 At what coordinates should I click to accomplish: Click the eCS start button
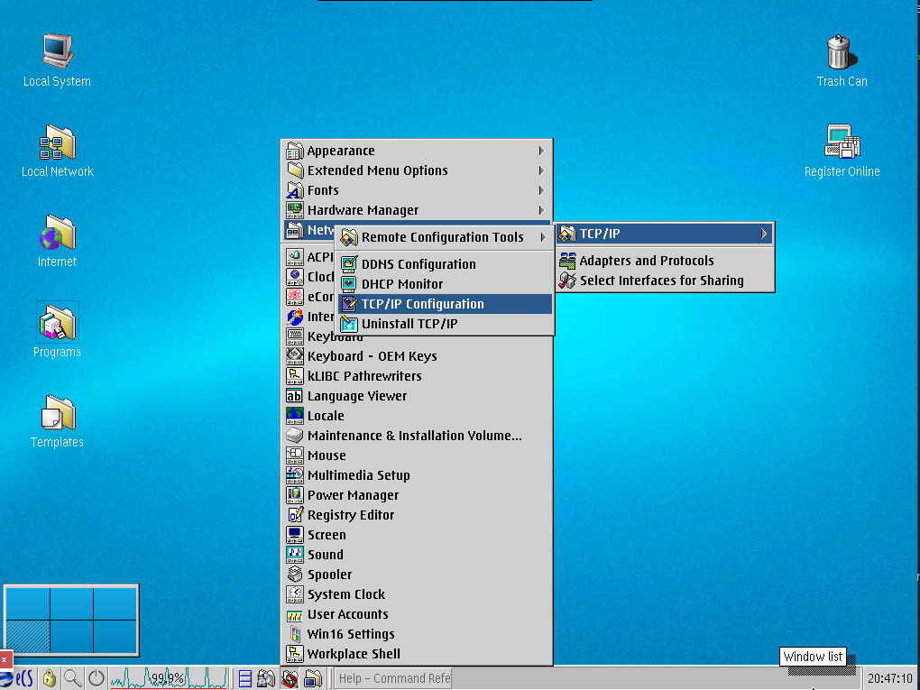18,678
